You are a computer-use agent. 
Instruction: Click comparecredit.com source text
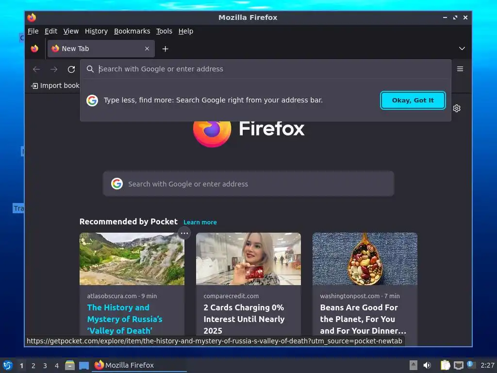pos(231,296)
